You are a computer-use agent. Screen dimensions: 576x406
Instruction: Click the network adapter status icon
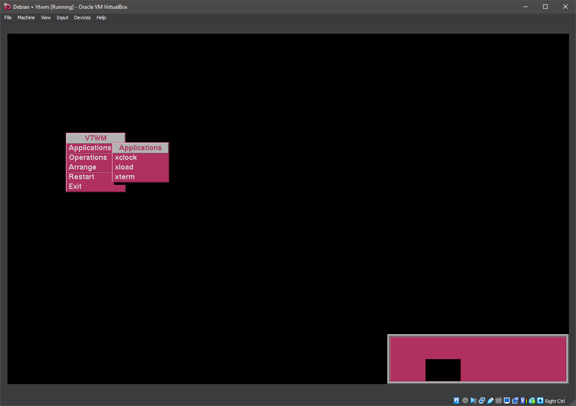pos(482,400)
